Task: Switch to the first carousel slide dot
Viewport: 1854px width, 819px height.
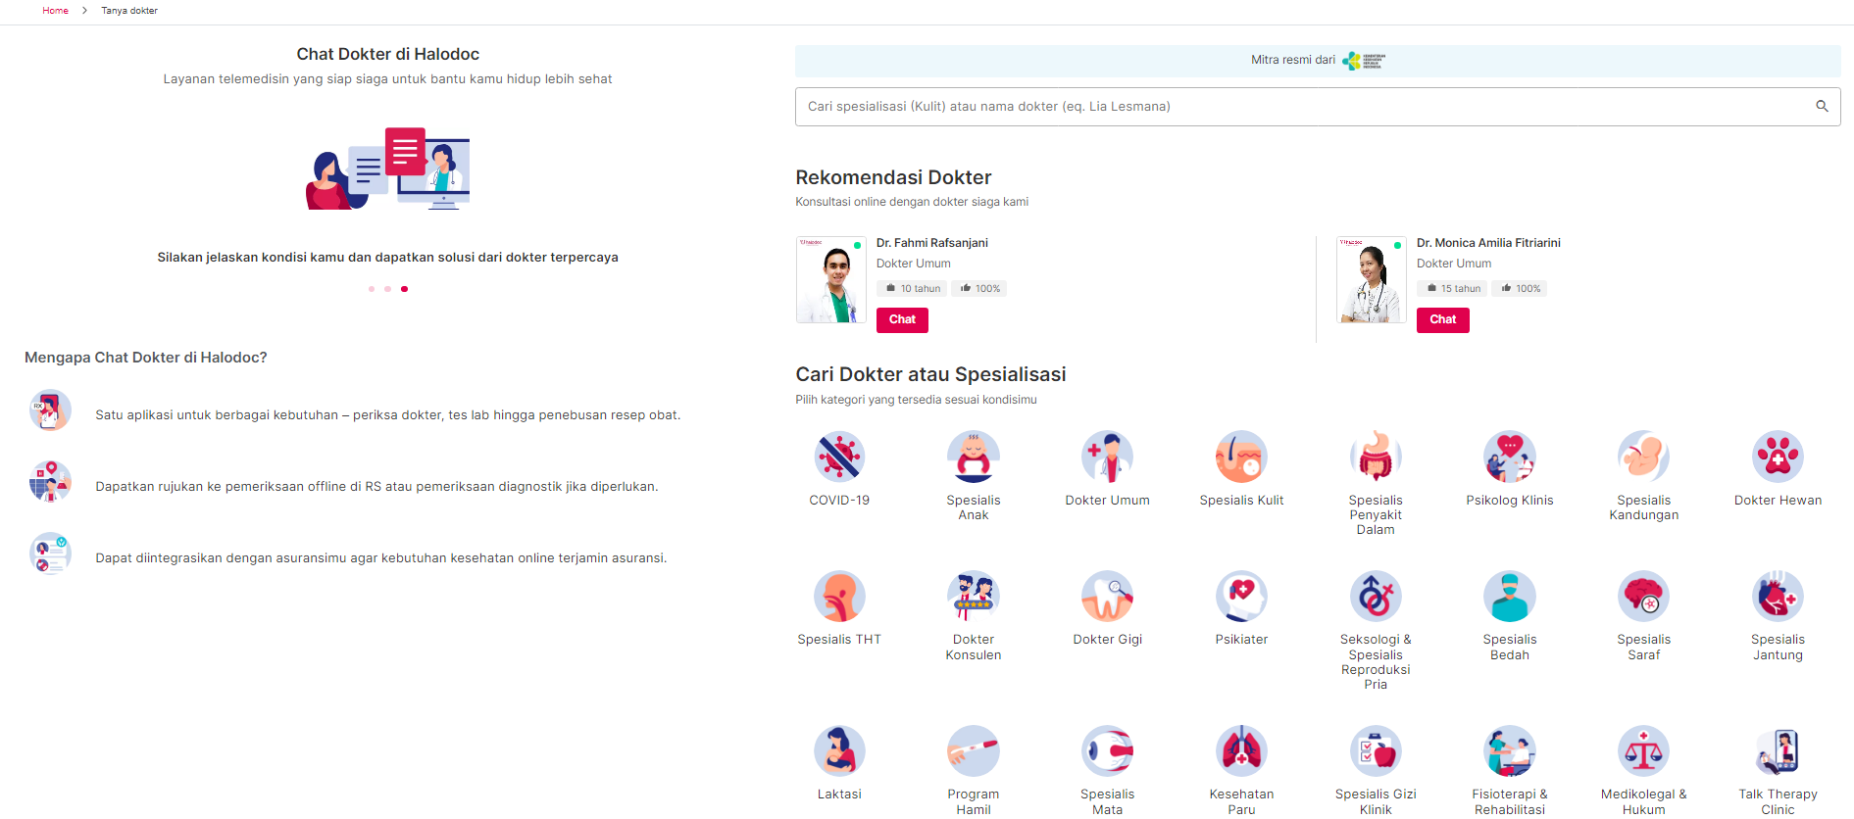Action: pyautogui.click(x=372, y=289)
